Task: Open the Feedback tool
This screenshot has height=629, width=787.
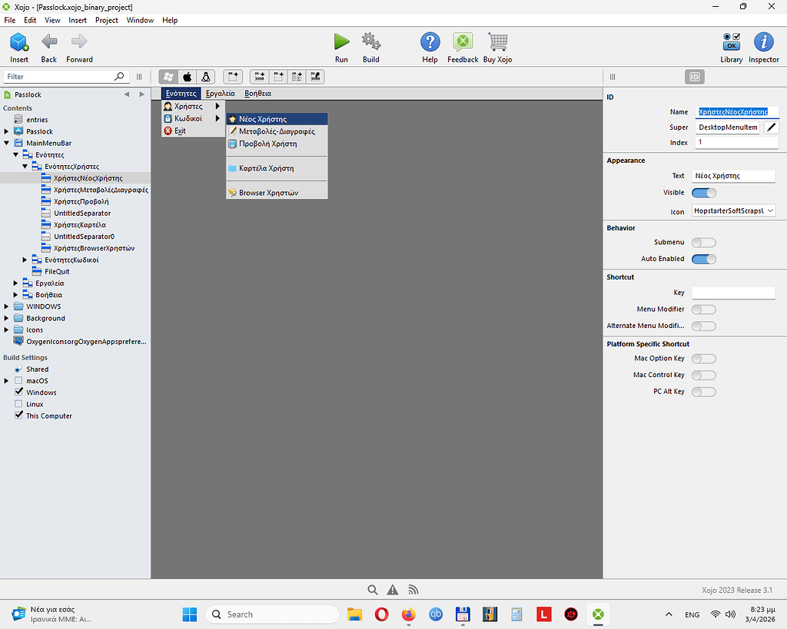Action: click(x=463, y=41)
